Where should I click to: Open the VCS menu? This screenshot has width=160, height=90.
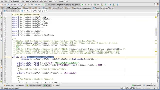[55, 1]
